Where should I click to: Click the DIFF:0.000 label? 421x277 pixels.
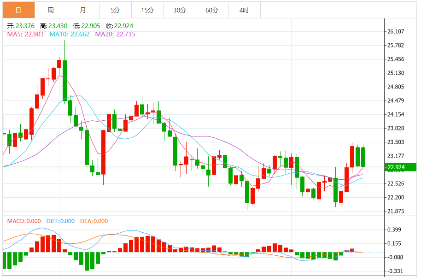tap(60, 221)
